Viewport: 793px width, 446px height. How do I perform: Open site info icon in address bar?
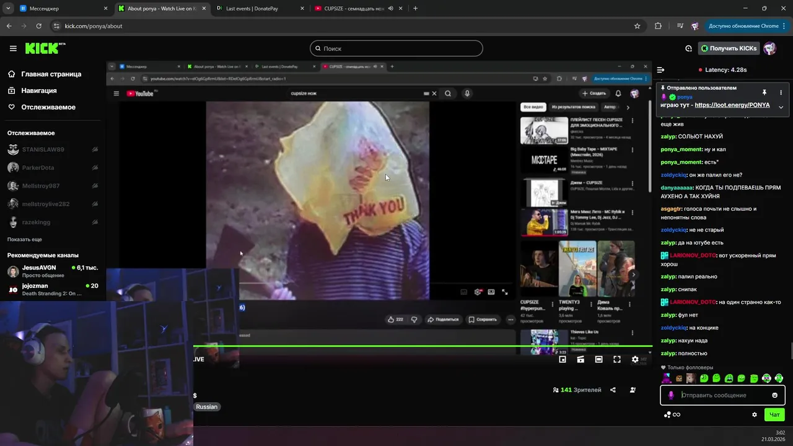click(x=56, y=26)
